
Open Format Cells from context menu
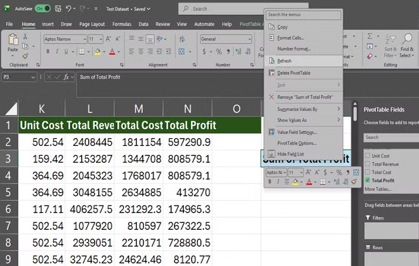[x=305, y=37]
